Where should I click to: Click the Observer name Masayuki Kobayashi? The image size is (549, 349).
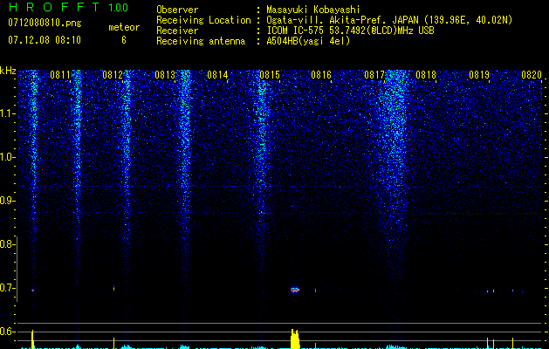click(313, 10)
